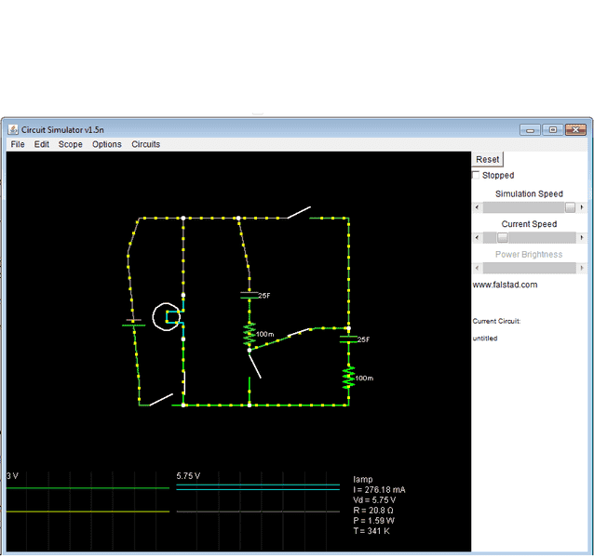The width and height of the screenshot is (594, 558).
Task: Click right arrow of Power Brightness slider
Action: 582,268
